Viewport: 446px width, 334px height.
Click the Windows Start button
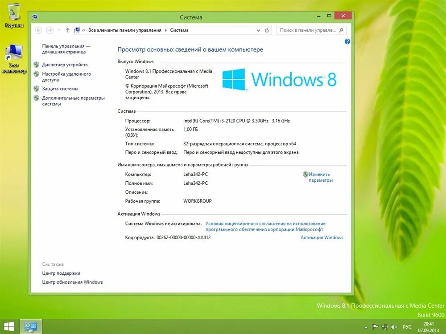click(9, 326)
